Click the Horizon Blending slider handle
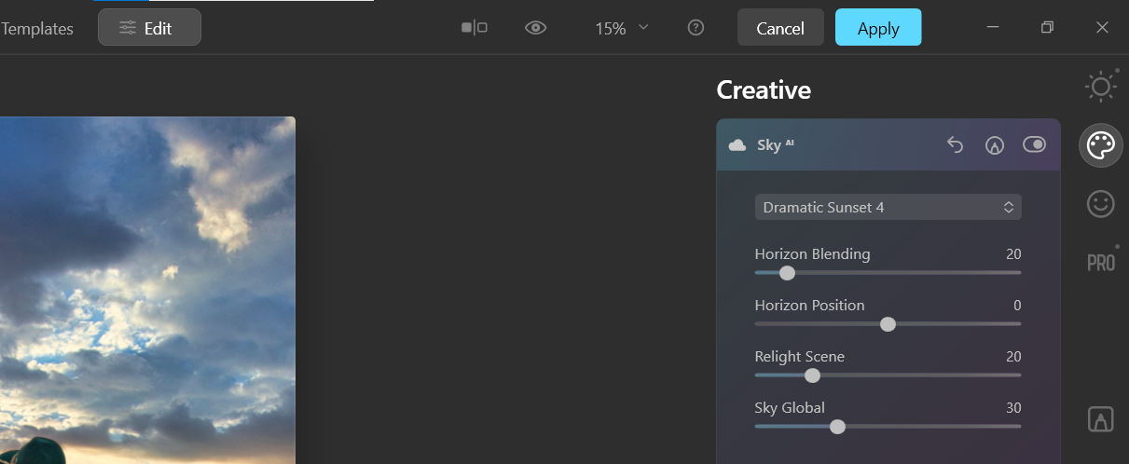 (787, 273)
